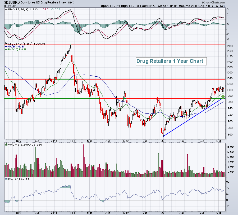This screenshot has width=238, height=215.
Task: Click the blue line marker before MA(50)
Action: click(6, 47)
